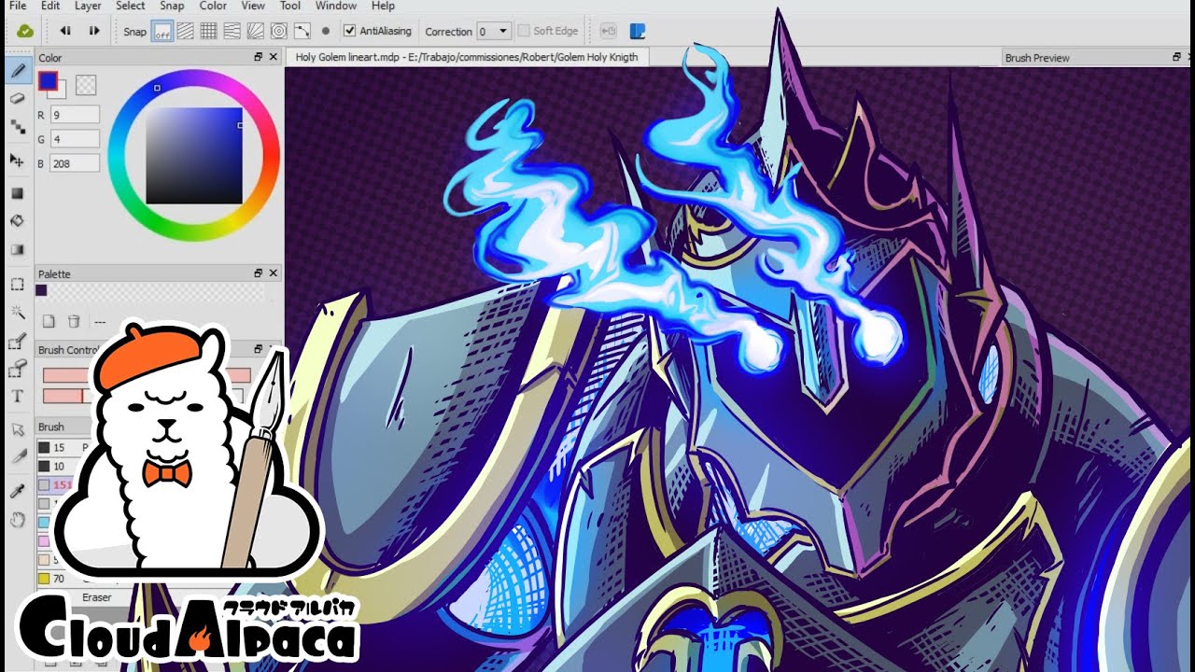Viewport: 1195px width, 672px height.
Task: Open the File menu
Action: 17,6
